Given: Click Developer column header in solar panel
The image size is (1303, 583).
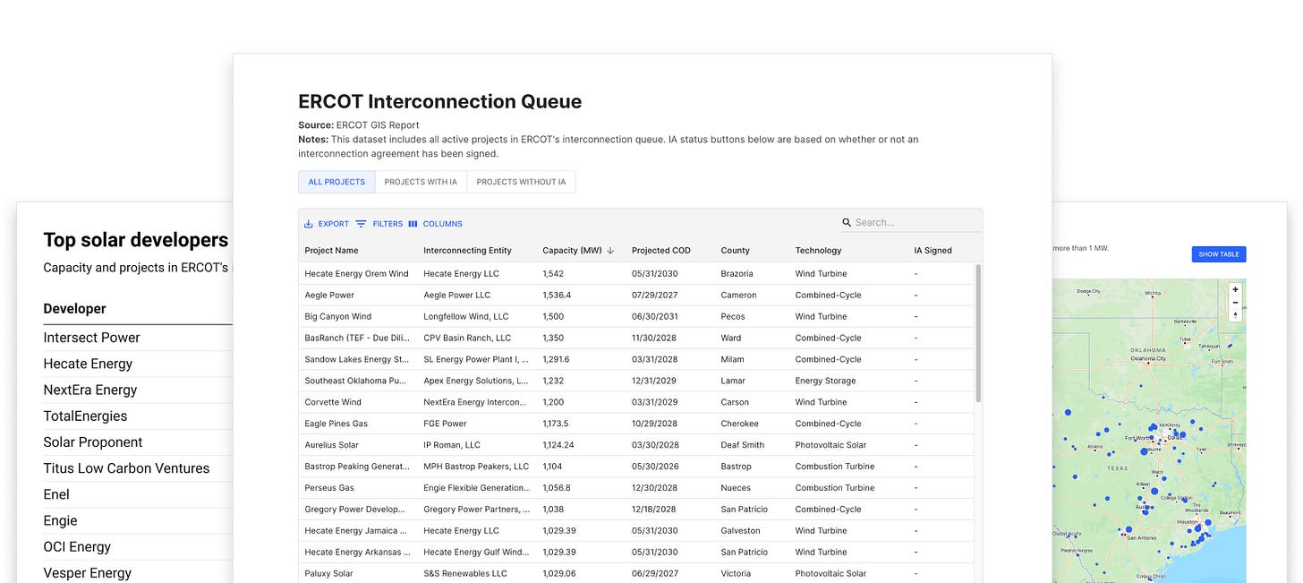Looking at the screenshot, I should (74, 309).
